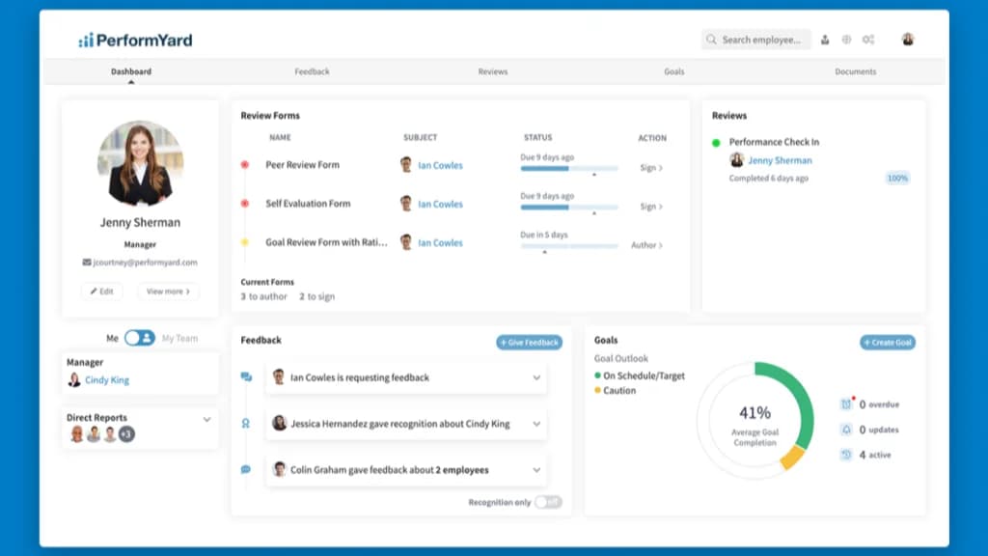The height and width of the screenshot is (556, 988).
Task: Click the yellow status dot for Goal Review Form
Action: tap(245, 242)
